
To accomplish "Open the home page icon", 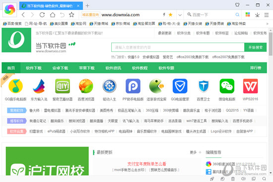I will coord(53,15).
